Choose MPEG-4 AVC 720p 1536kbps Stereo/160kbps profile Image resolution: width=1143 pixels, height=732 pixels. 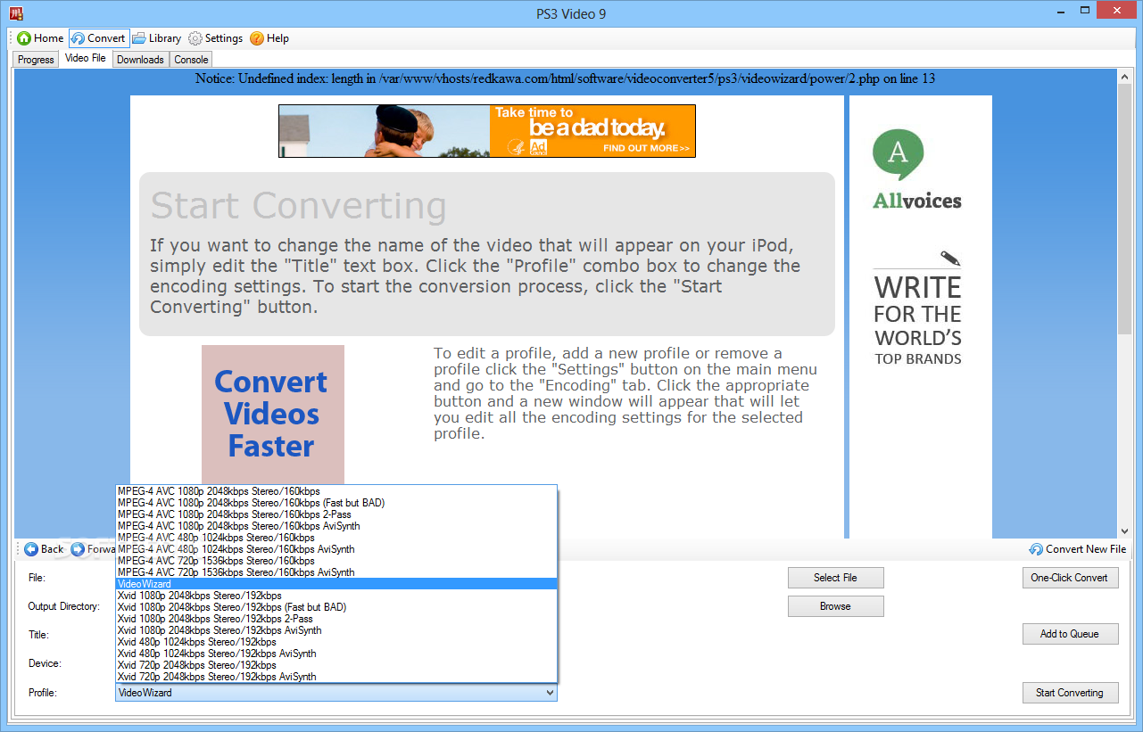(336, 561)
